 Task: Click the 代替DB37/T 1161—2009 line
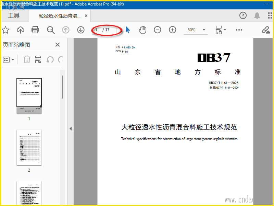point(224,88)
